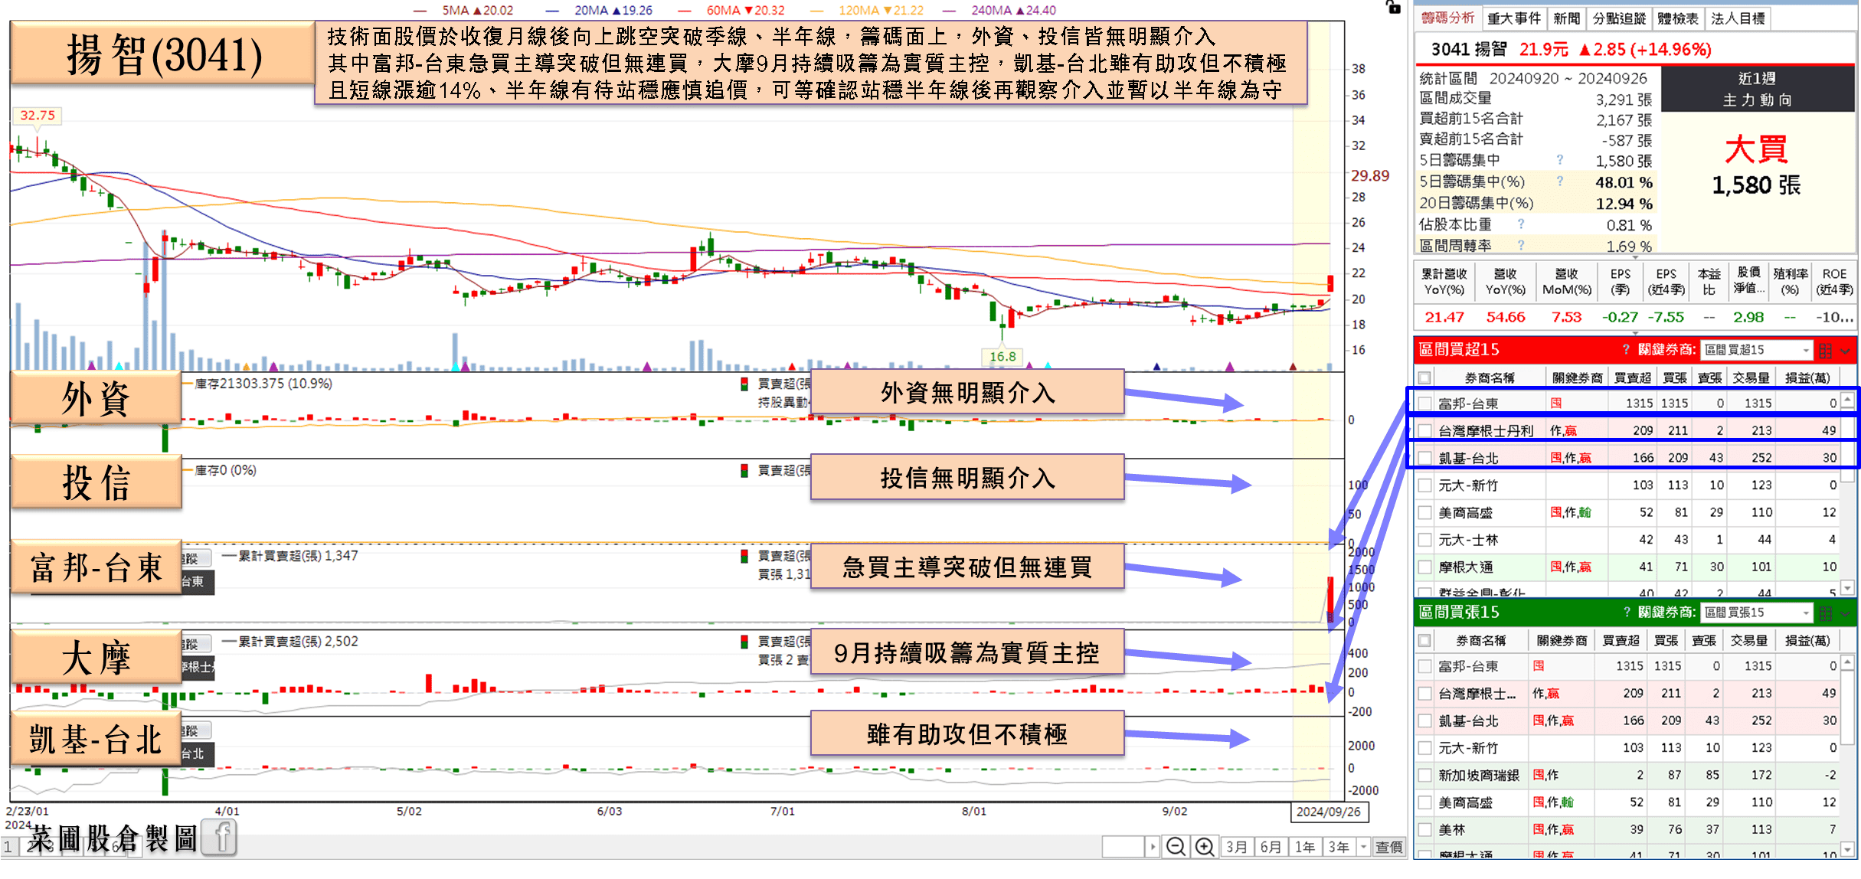Open 關鍵券商 dropdown showing 區間買超15

[1756, 350]
